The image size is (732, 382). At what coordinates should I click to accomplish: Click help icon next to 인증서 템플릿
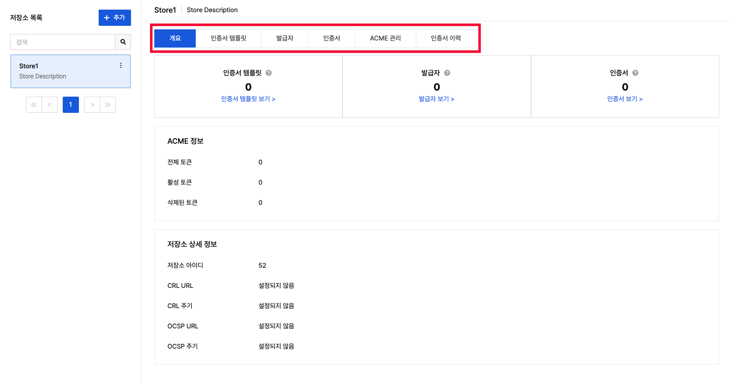pyautogui.click(x=269, y=73)
